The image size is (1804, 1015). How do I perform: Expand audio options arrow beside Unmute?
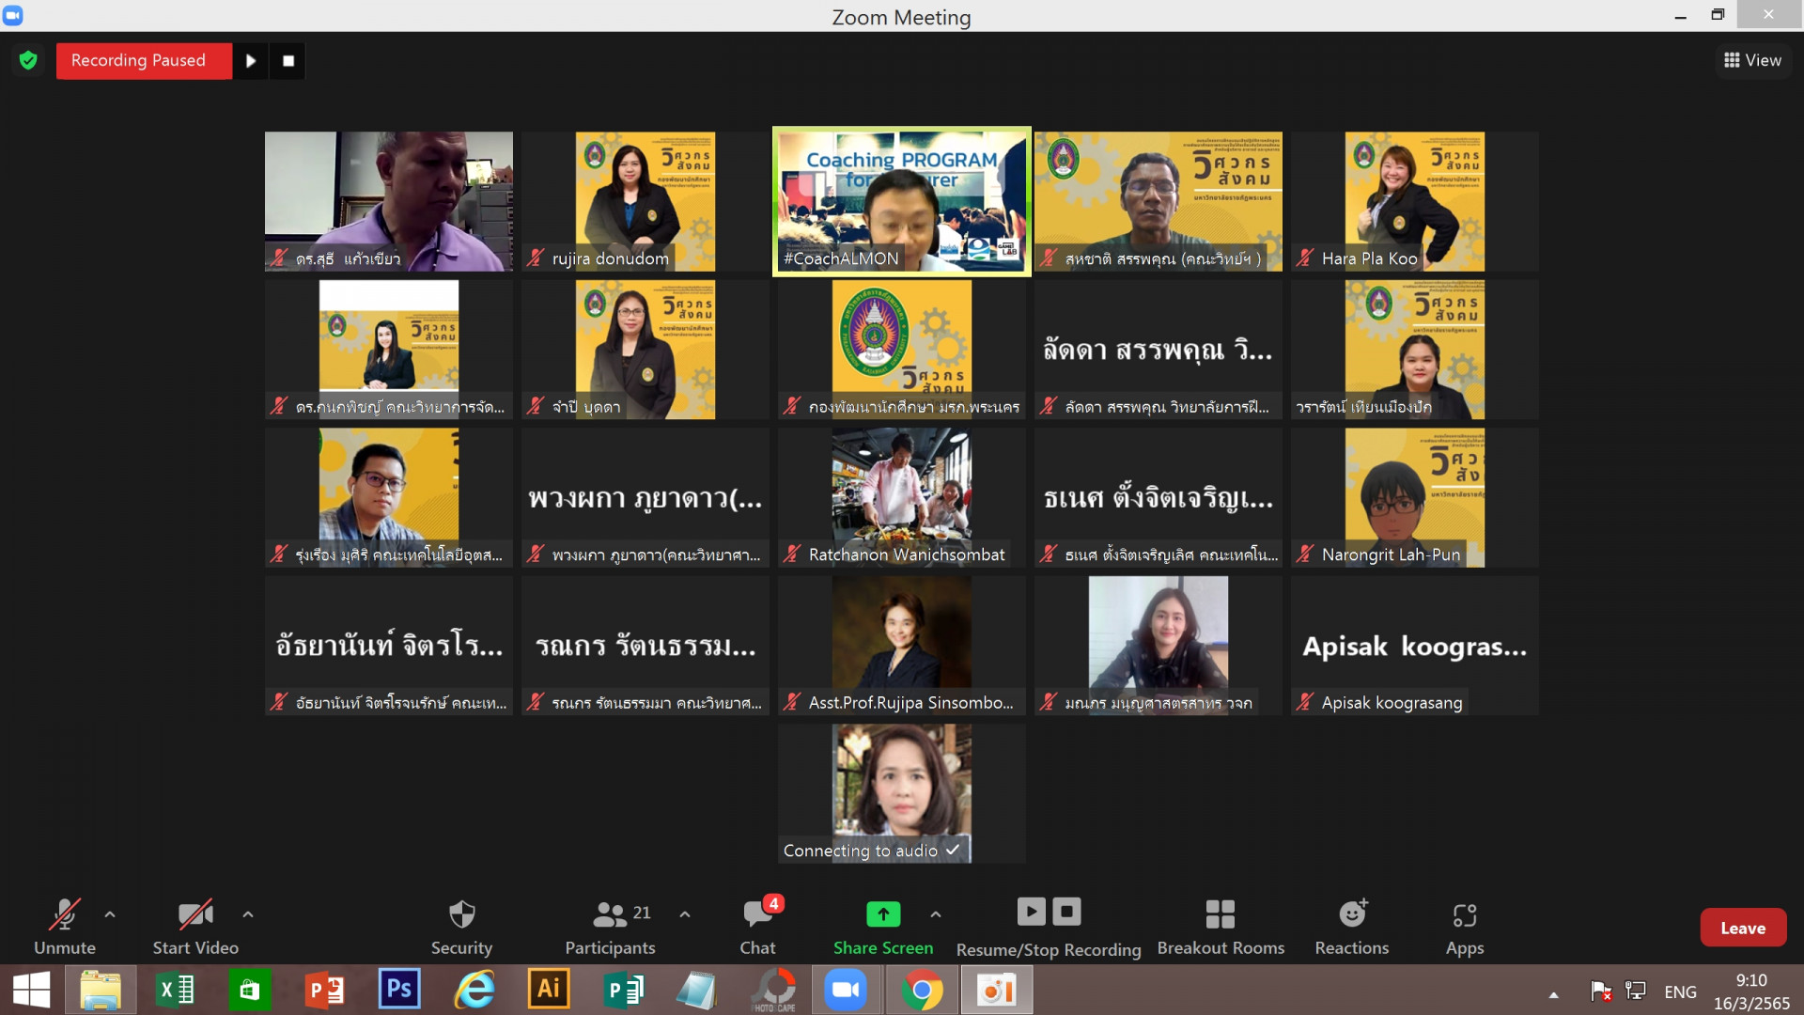[110, 913]
